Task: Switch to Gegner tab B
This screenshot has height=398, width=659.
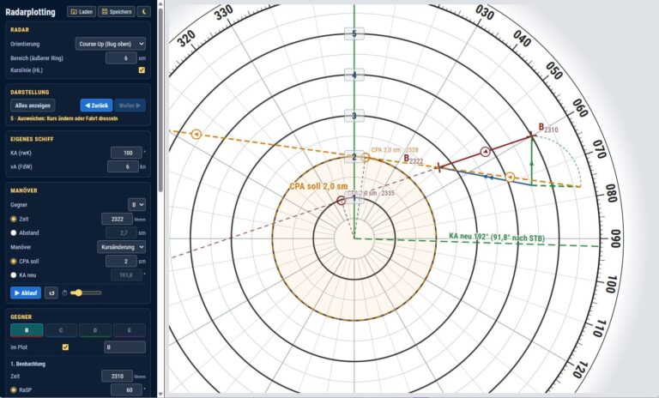Action: (27, 330)
